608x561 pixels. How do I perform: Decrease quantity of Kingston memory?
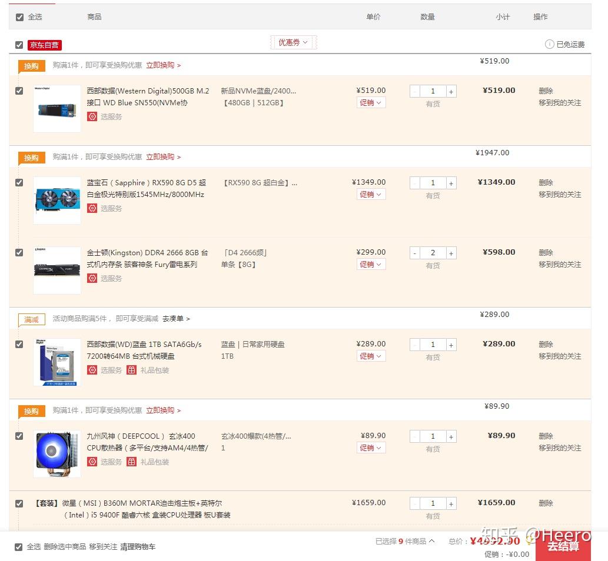(415, 253)
